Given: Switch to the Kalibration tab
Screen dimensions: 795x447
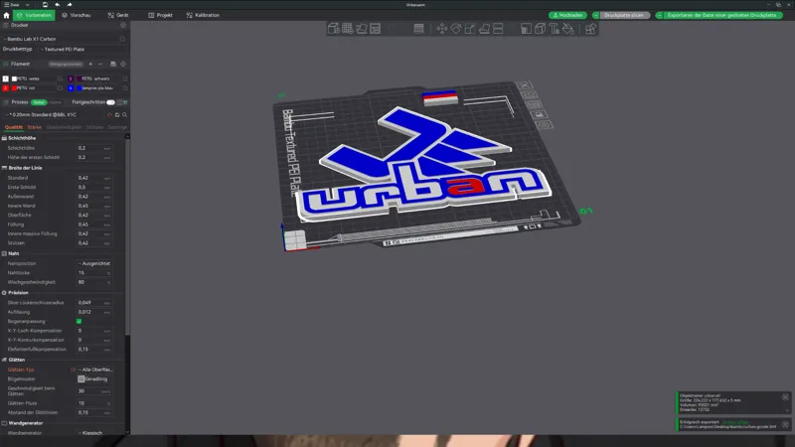Looking at the screenshot, I should 203,15.
